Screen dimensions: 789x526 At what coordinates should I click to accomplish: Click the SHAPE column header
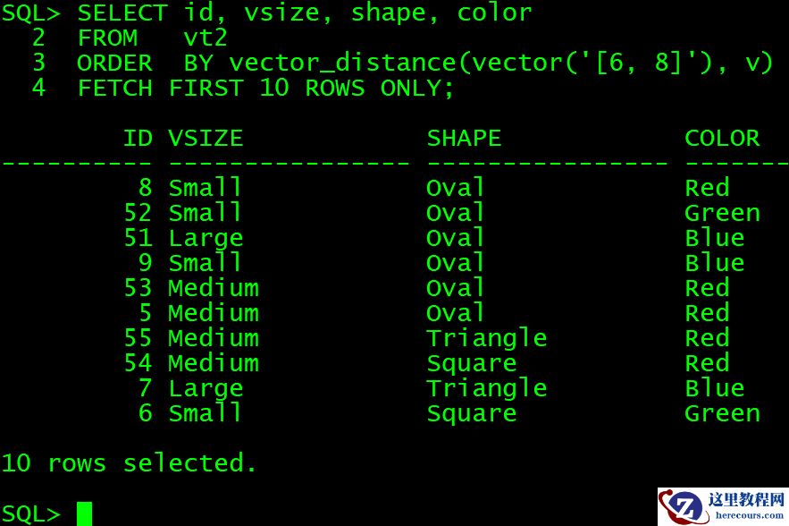[464, 139]
